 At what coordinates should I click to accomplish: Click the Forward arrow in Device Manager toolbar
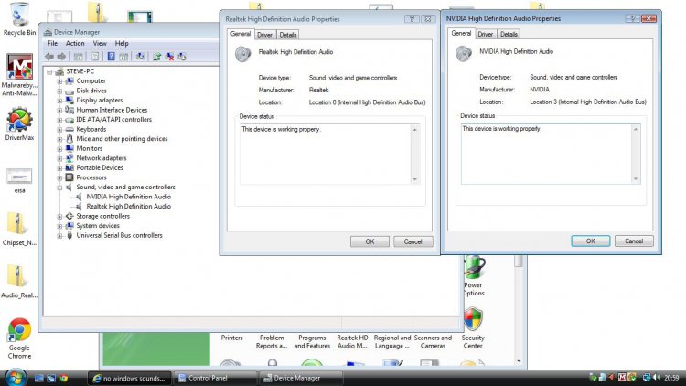click(61, 57)
